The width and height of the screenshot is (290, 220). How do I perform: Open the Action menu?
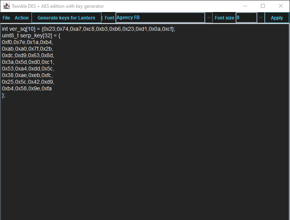(x=22, y=18)
